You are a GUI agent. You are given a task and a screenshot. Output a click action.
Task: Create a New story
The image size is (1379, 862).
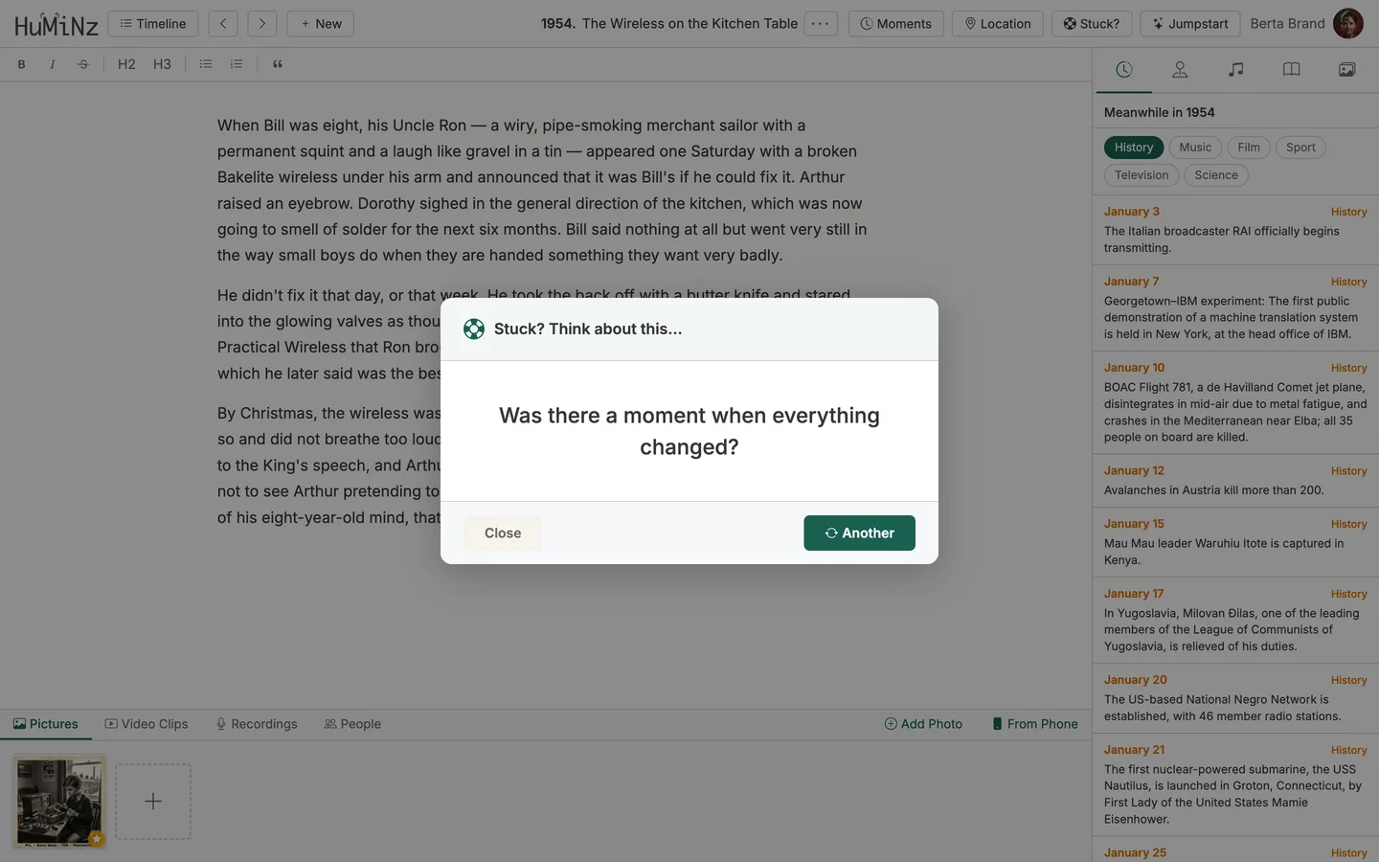pyautogui.click(x=321, y=24)
